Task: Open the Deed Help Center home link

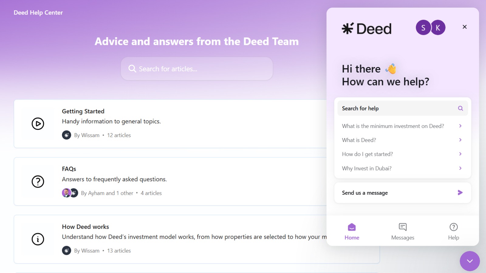Action: tap(38, 12)
